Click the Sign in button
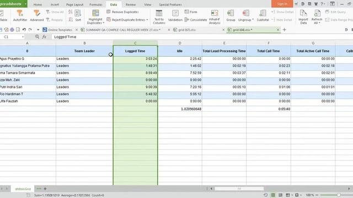Image resolution: width=353 pixels, height=198 pixels. (x=282, y=4)
